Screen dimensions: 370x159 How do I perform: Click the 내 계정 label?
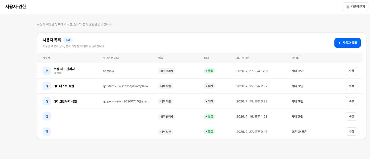pyautogui.click(x=57, y=73)
